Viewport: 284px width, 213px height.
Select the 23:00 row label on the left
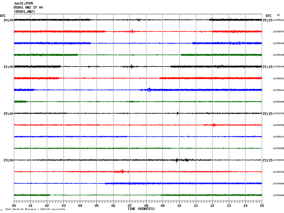(x=8, y=160)
